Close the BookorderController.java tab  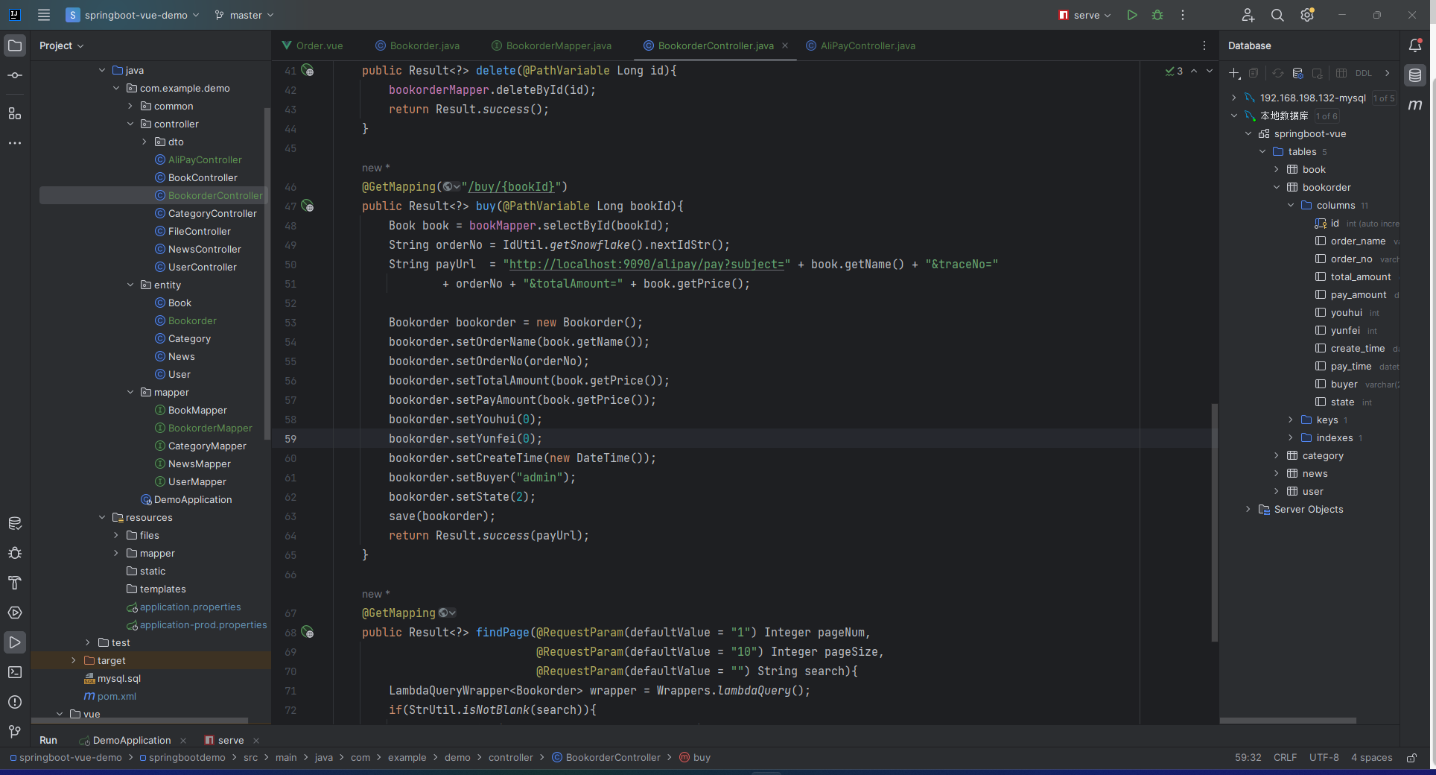pos(785,45)
